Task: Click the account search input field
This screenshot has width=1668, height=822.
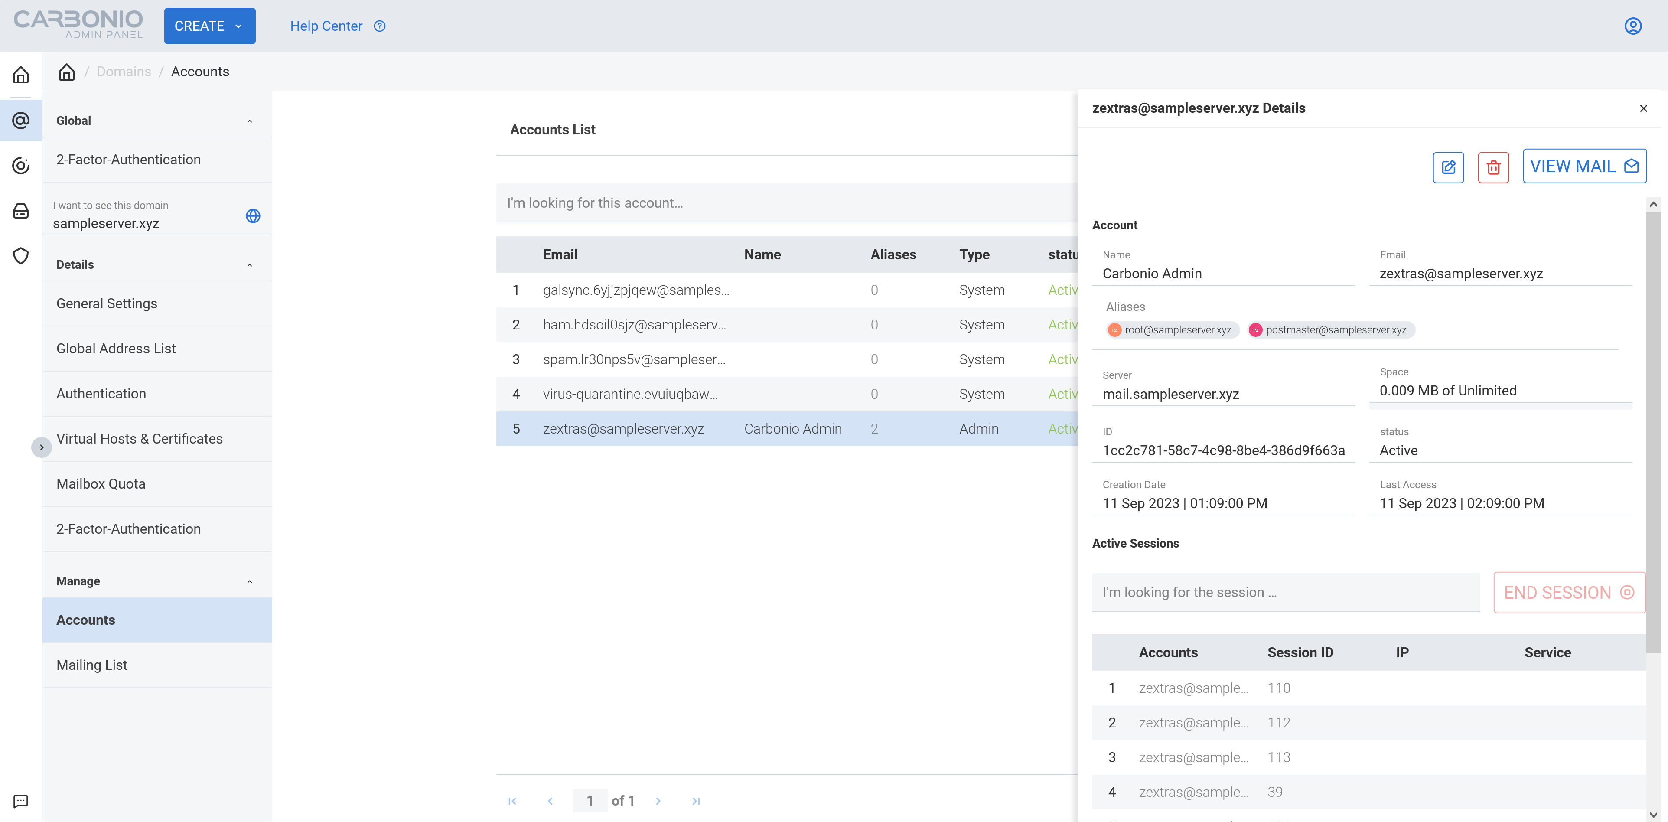Action: tap(787, 203)
